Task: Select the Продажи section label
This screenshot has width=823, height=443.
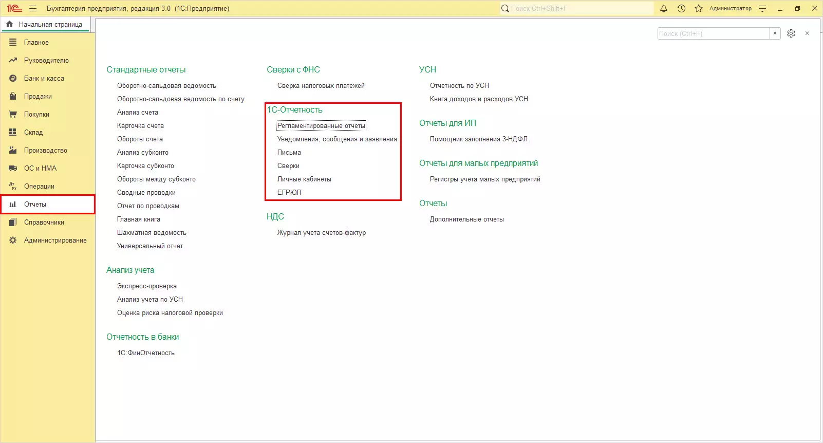Action: 38,97
